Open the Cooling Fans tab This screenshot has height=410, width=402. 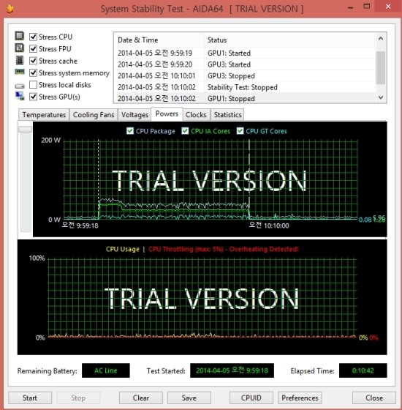[94, 115]
